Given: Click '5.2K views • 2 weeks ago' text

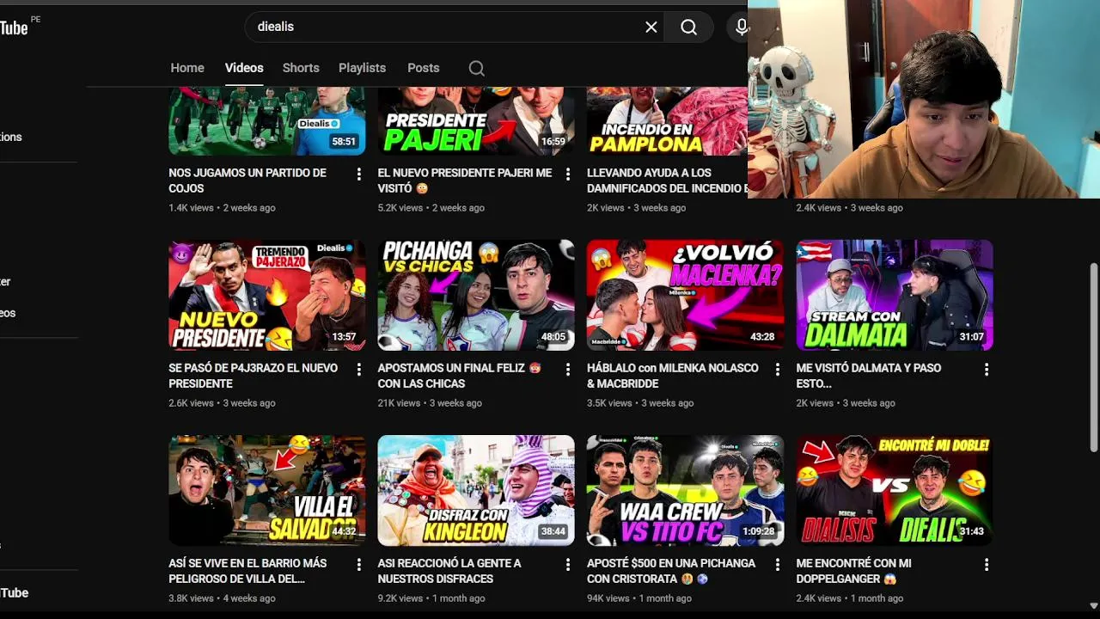Looking at the screenshot, I should coord(431,208).
